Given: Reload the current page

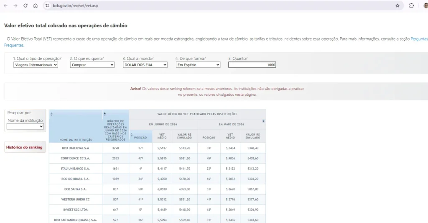Looking at the screenshot, I should click(x=25, y=5).
